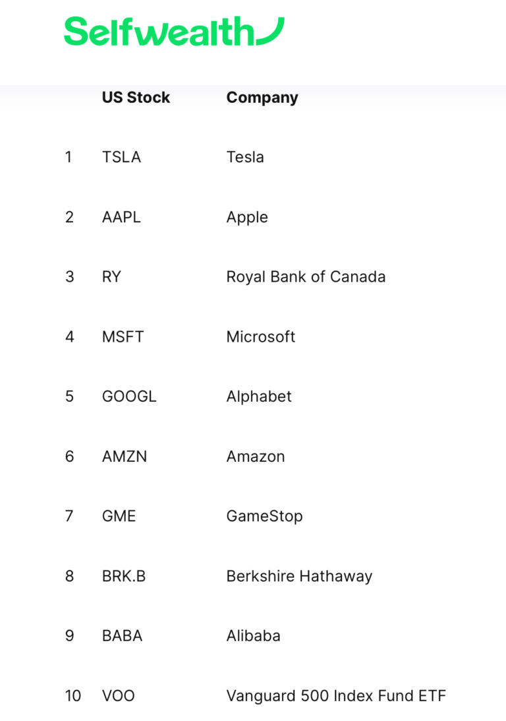Viewport: 506px width, 721px height.
Task: Click the Microsoft company name
Action: click(x=261, y=336)
